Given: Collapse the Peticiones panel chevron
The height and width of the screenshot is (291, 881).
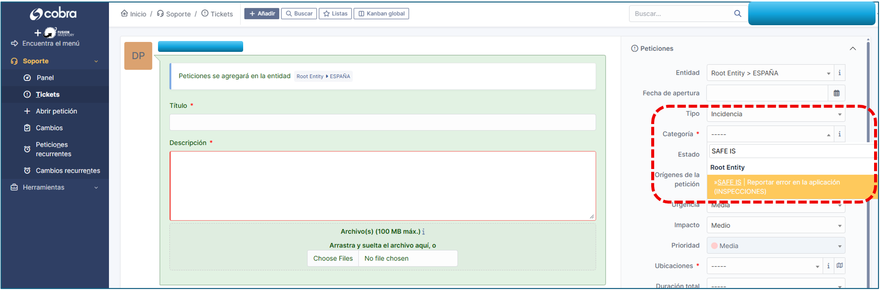Looking at the screenshot, I should click(x=853, y=48).
